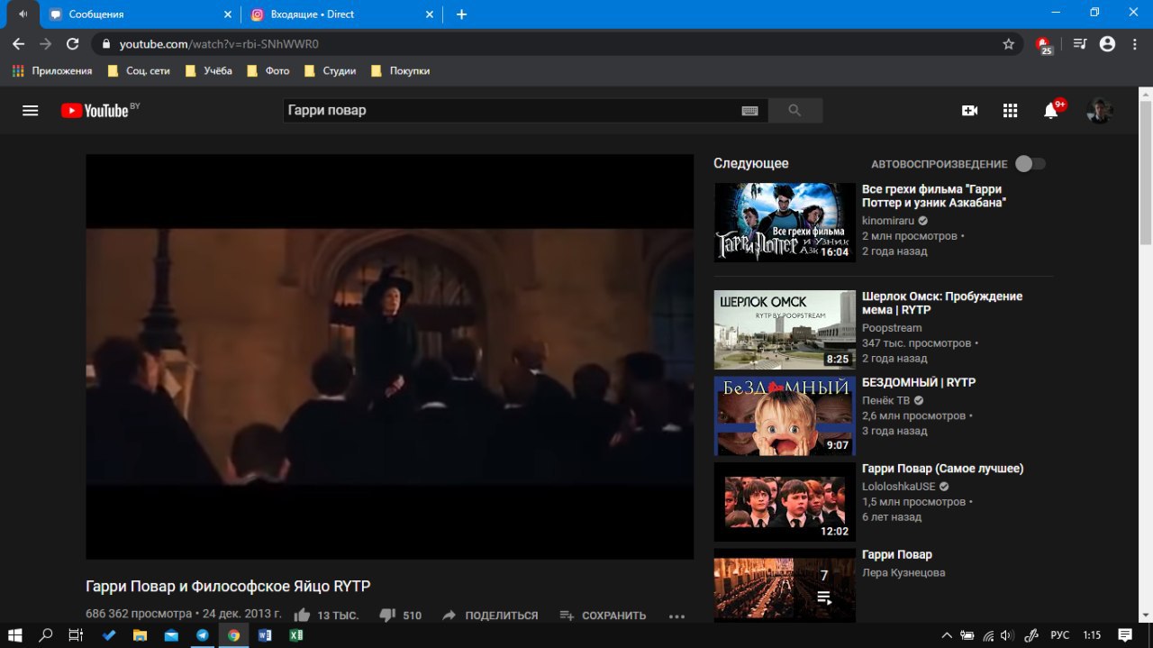Go to the YouTube home logo
The height and width of the screenshot is (648, 1153).
[95, 111]
